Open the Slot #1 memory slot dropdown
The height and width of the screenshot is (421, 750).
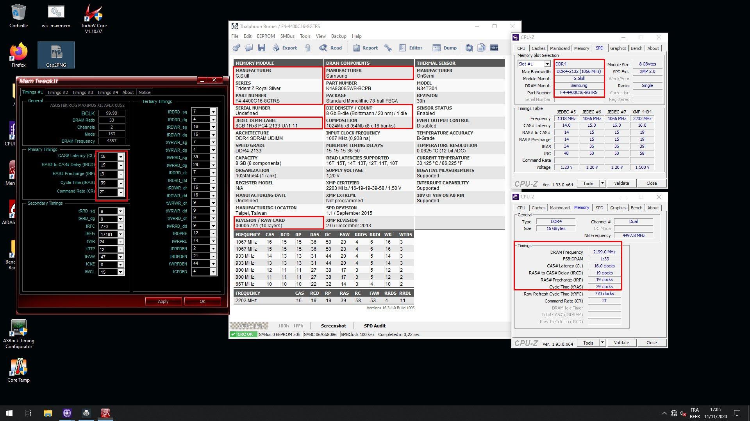coord(547,64)
